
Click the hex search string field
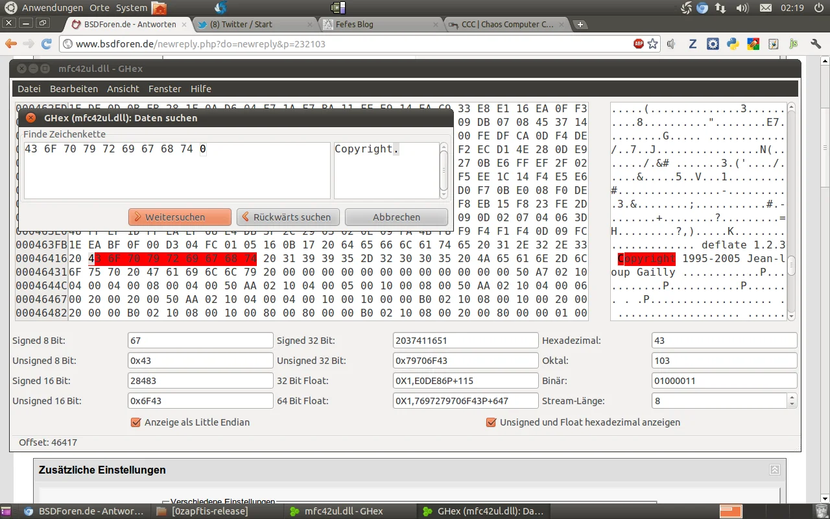(177, 171)
